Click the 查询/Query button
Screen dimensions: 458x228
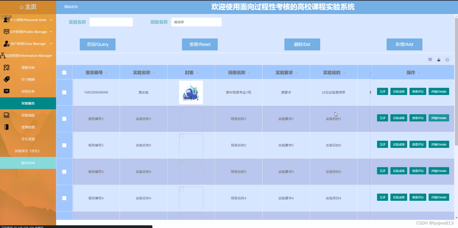[98, 44]
